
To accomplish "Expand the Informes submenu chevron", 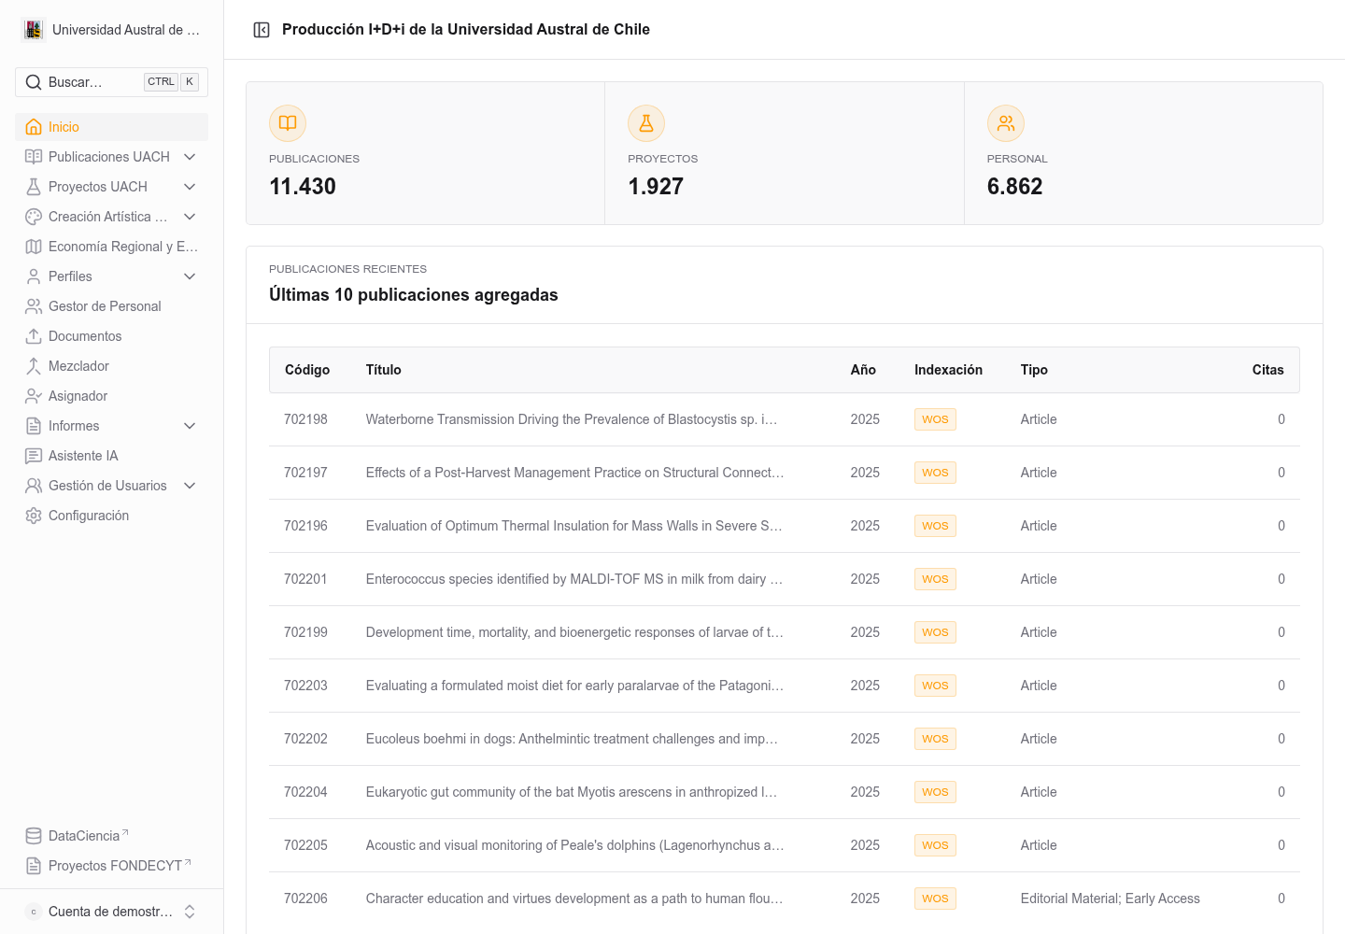I will point(190,426).
